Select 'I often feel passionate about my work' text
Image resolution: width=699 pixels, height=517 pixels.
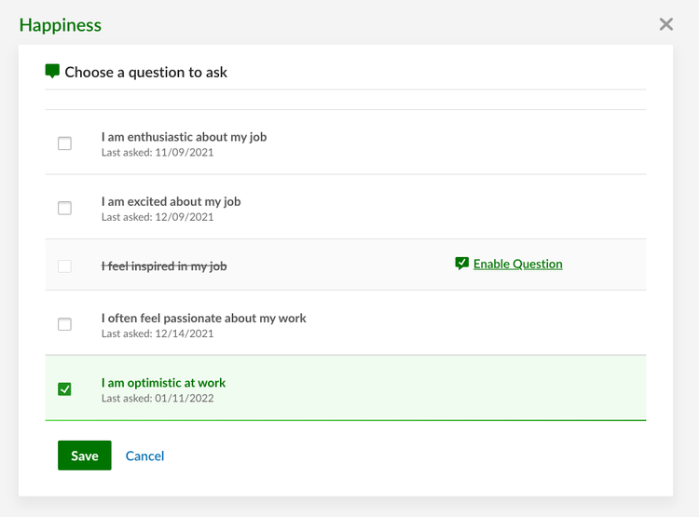click(204, 319)
